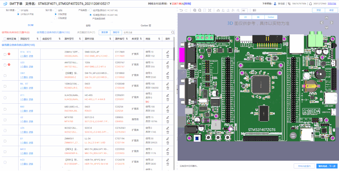Edit the X14, X15 component row

tap(168, 52)
